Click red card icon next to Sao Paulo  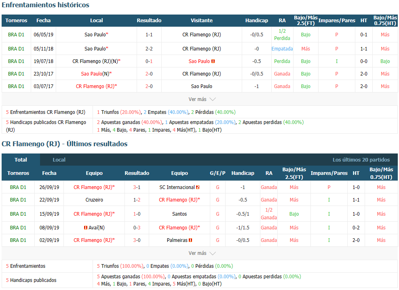[213, 61]
